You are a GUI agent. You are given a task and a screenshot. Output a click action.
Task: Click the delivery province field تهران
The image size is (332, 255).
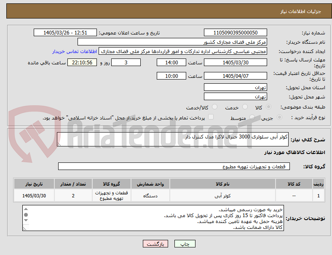tap(236, 87)
